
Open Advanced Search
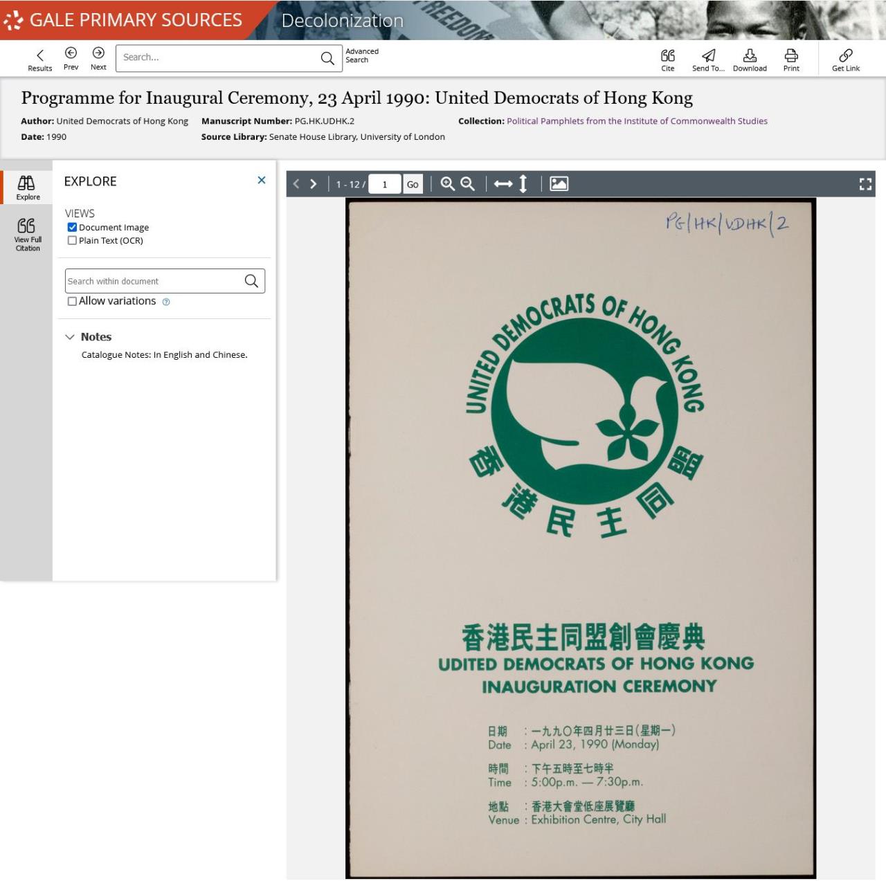coord(362,55)
